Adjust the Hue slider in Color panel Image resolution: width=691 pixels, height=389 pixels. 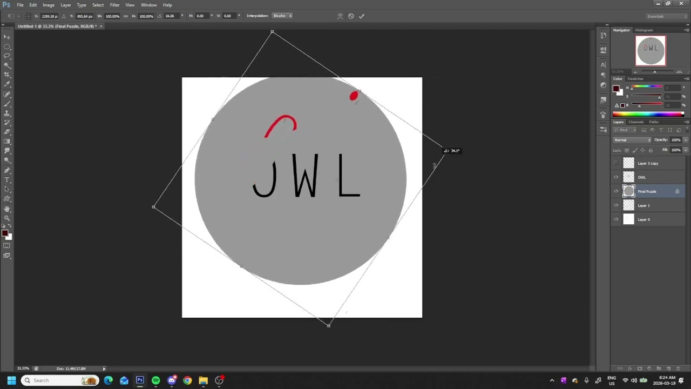coord(647,86)
